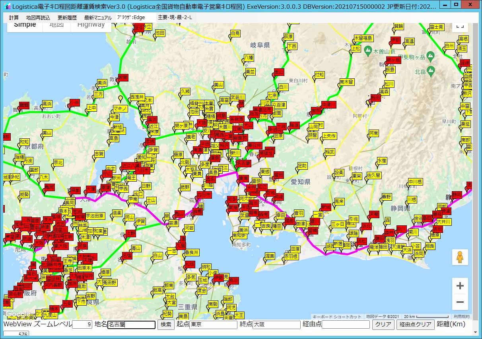Select the yellow 下呂 map marker
The image size is (482, 339).
coord(292,47)
